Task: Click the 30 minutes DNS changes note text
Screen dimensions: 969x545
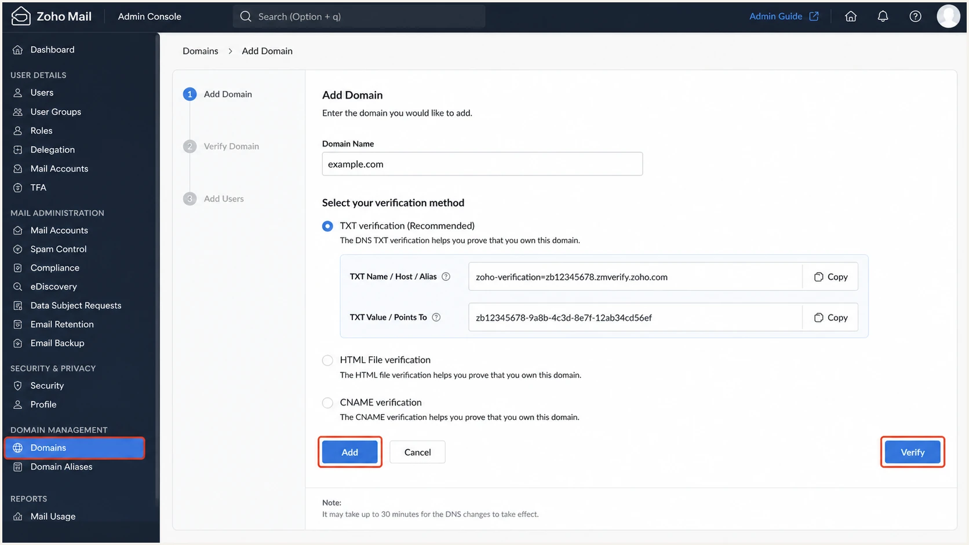Action: pyautogui.click(x=431, y=514)
